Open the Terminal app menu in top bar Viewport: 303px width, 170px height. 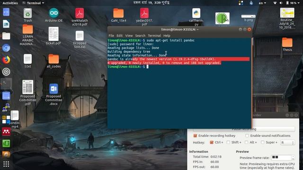click(33, 3)
